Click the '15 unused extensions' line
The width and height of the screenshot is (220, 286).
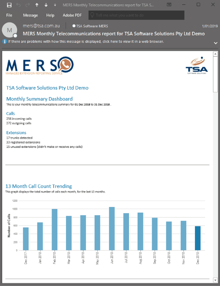(44, 147)
